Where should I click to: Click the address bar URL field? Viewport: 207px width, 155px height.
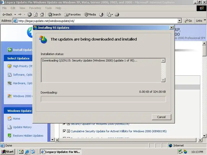point(95,21)
